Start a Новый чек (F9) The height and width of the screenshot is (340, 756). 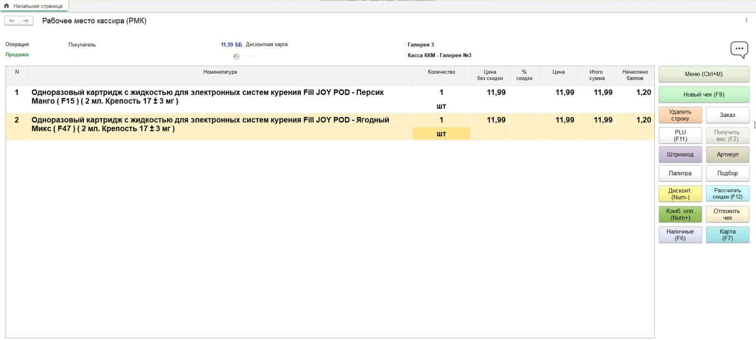click(x=703, y=94)
